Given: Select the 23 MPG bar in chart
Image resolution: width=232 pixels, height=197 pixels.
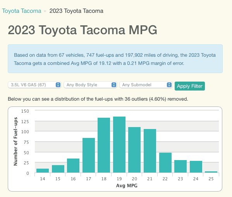Looking at the screenshot, I should tap(180, 166).
